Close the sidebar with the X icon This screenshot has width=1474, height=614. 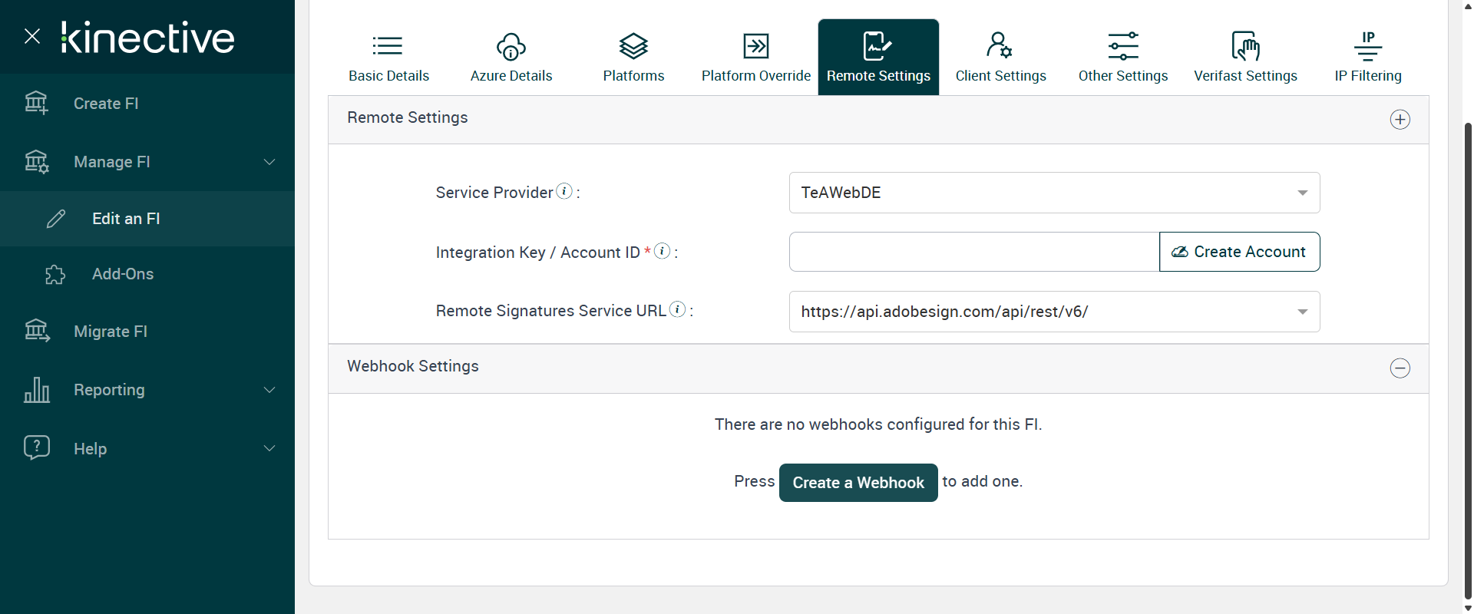pos(32,36)
